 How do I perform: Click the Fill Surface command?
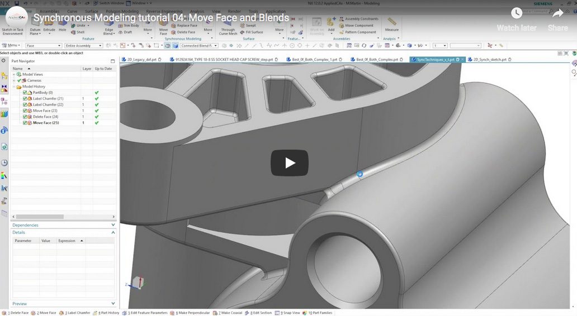[x=252, y=32]
